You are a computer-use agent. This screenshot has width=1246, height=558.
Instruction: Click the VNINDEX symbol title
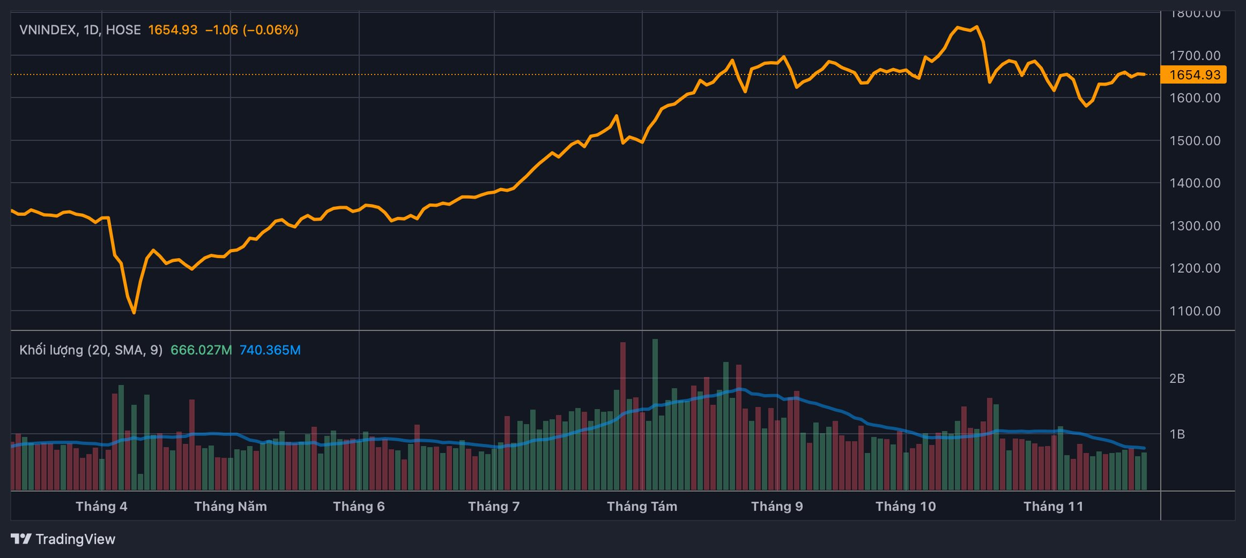pyautogui.click(x=48, y=30)
